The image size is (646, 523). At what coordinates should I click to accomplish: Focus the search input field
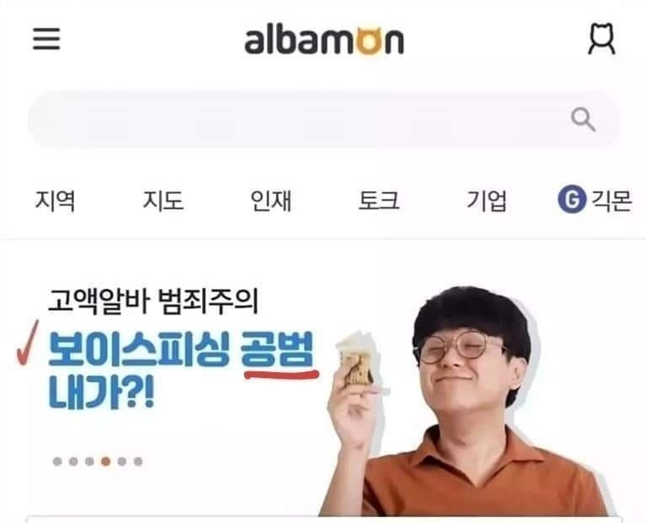pos(323,120)
